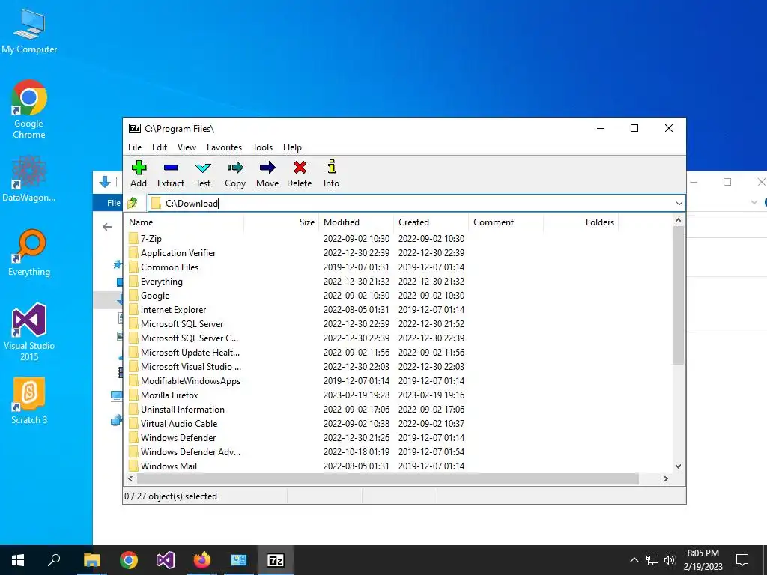Open Firefox from the taskbar
Image resolution: width=767 pixels, height=575 pixels.
(202, 560)
